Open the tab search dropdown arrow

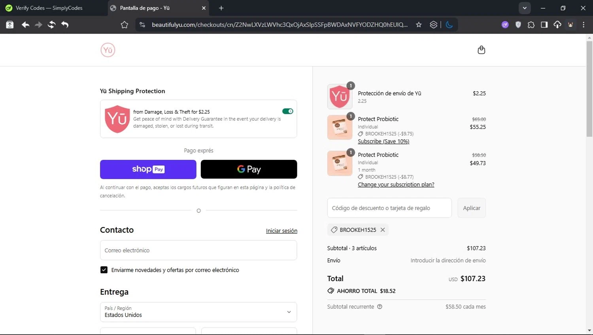pyautogui.click(x=525, y=8)
